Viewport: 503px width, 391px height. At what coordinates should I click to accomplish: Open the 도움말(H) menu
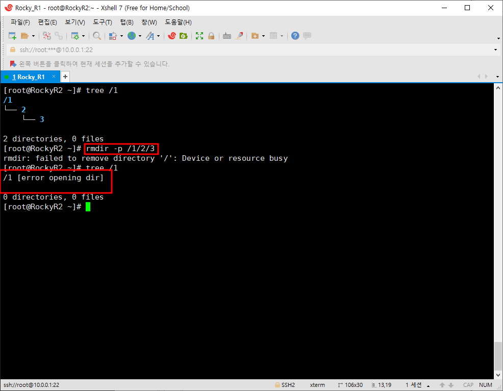[179, 22]
